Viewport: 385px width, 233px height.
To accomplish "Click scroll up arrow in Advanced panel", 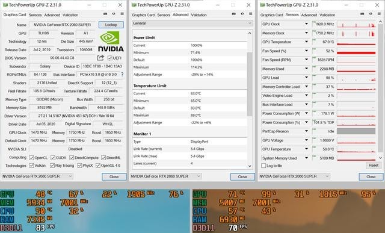I will click(x=250, y=33).
